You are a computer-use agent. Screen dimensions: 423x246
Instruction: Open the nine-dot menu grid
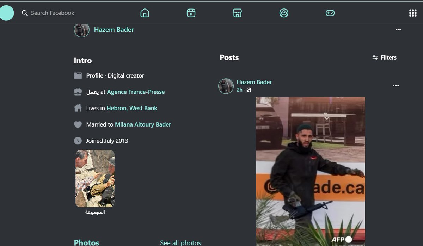tap(413, 13)
